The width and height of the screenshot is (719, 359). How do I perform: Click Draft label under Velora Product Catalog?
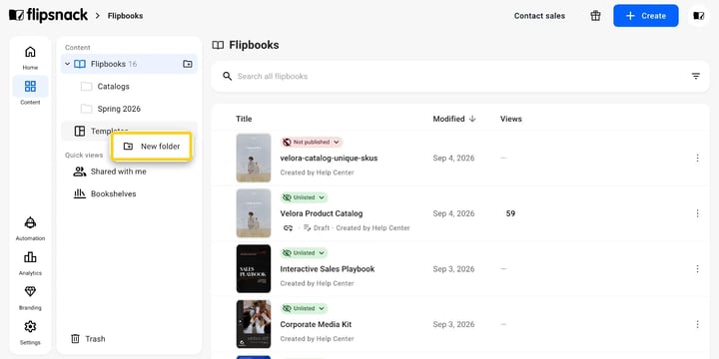coord(322,227)
